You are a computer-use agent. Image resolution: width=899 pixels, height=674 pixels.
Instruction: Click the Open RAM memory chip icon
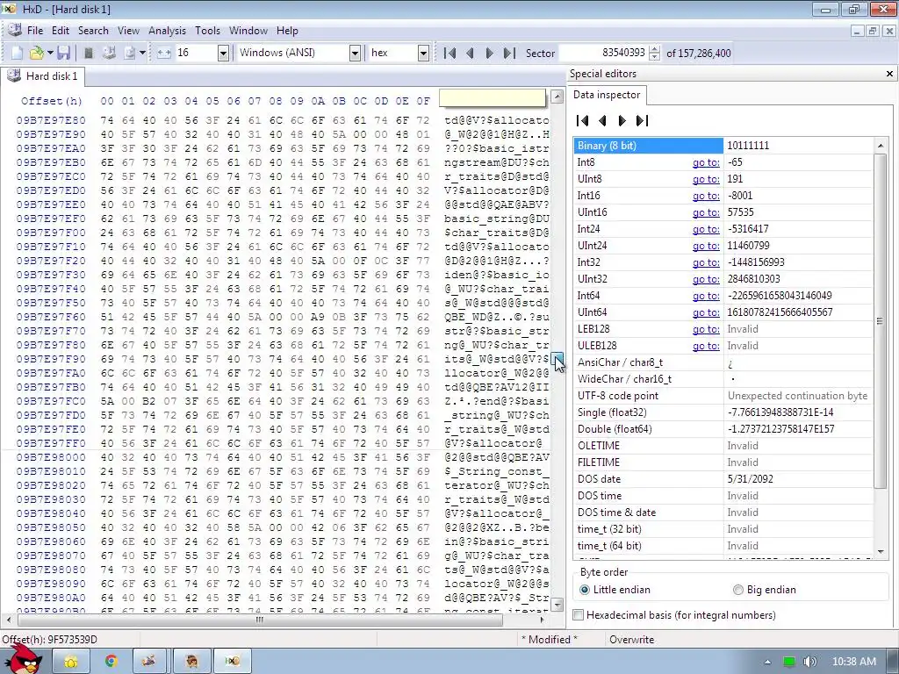pos(89,54)
